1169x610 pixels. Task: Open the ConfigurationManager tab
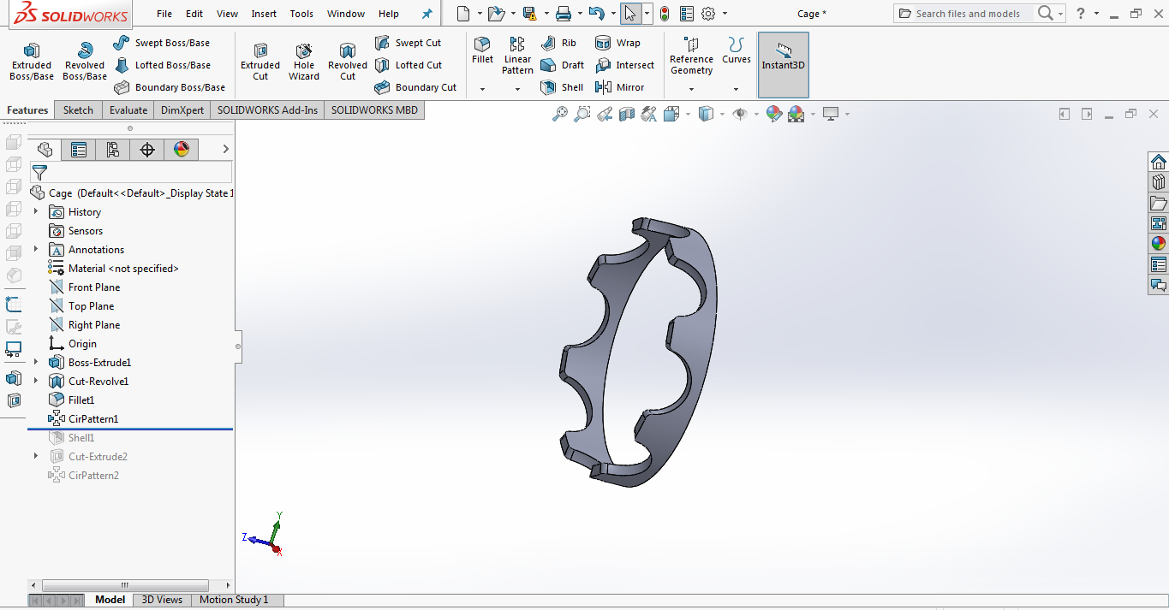[113, 150]
